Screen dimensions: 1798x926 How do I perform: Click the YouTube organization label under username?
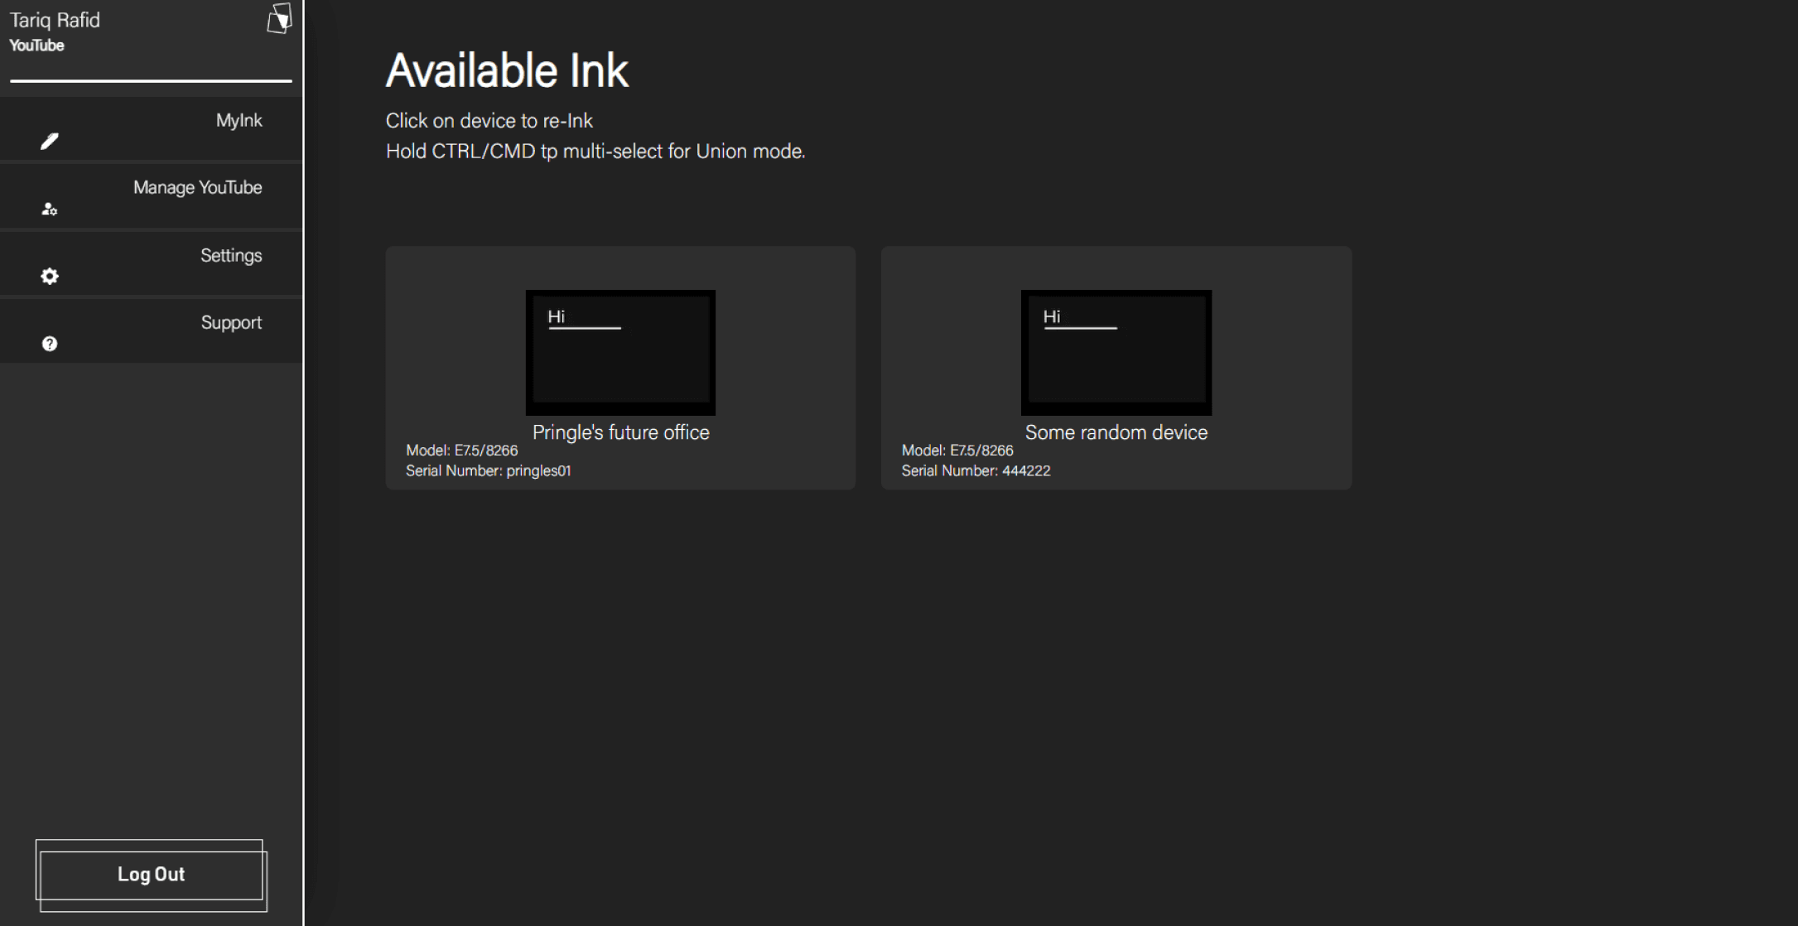(x=36, y=46)
